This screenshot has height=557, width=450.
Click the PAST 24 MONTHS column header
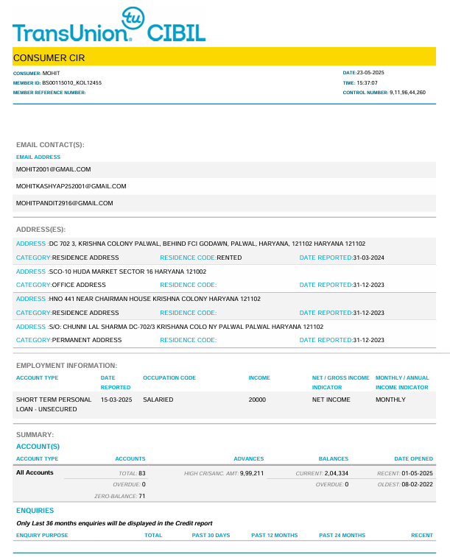click(x=342, y=535)
